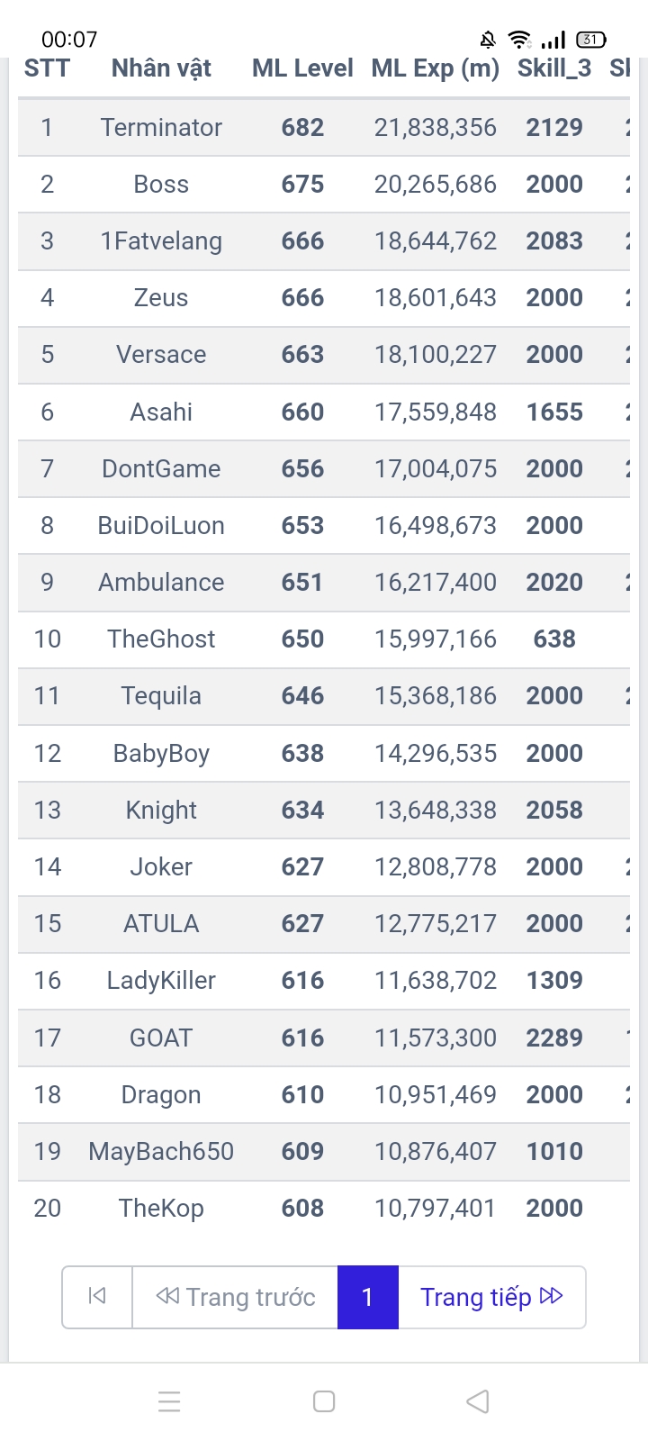648x1441 pixels.
Task: Tap the MayBach650 player name
Action: pos(161,1152)
